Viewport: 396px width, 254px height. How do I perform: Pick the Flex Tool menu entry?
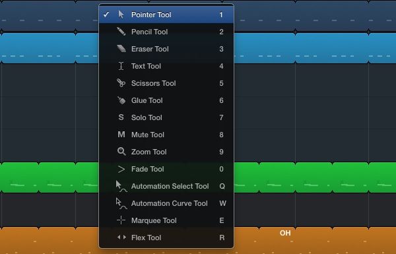(x=166, y=238)
